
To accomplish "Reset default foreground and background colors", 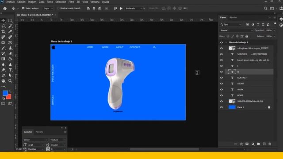I will point(4,98).
